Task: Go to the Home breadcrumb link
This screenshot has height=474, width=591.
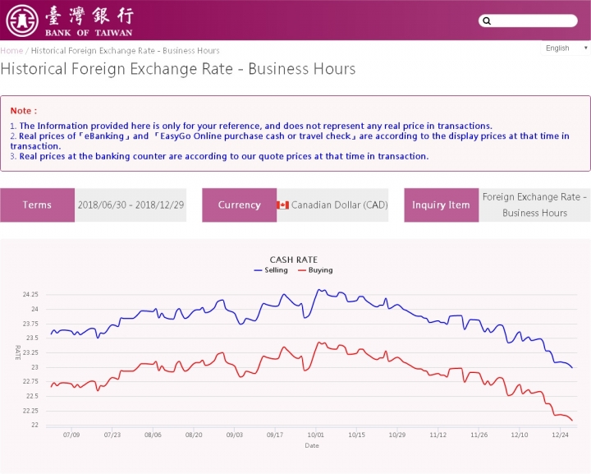Action: click(x=11, y=51)
